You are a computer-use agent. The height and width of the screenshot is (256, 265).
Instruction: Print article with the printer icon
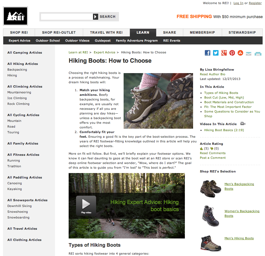point(258,54)
